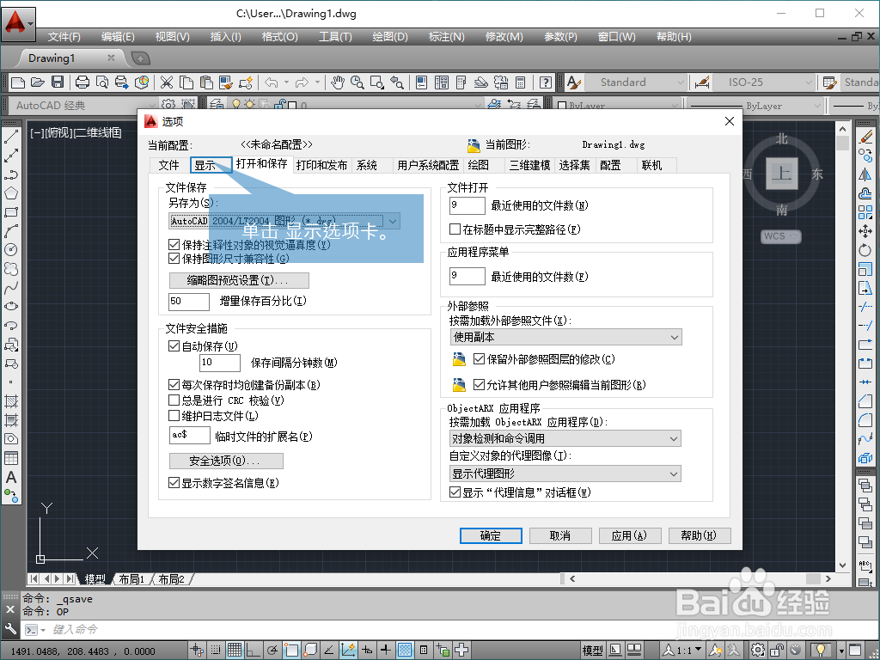This screenshot has width=880, height=660.
Task: Open the 使用副本 external reference dropdown
Action: 675,337
